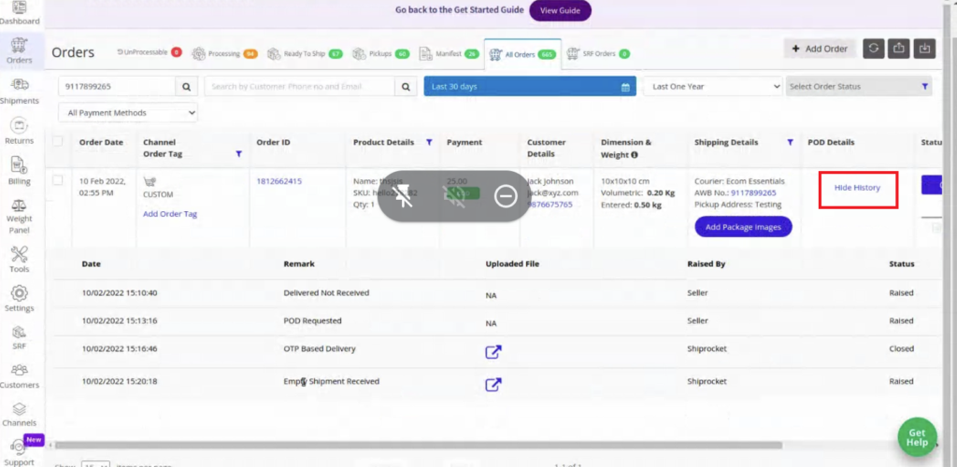Switch to the Manifest tab
The height and width of the screenshot is (467, 957).
[x=449, y=53]
